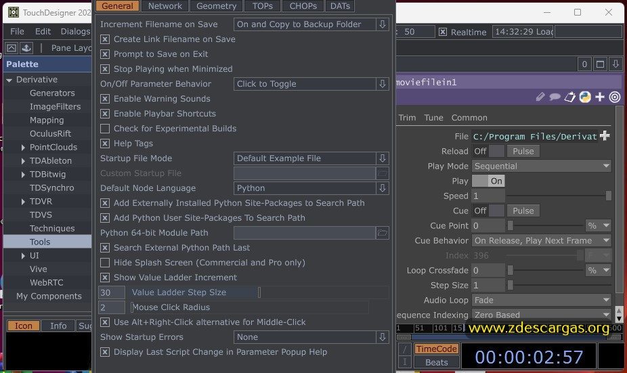Toggle Create Link Filename on Save

tap(105, 39)
